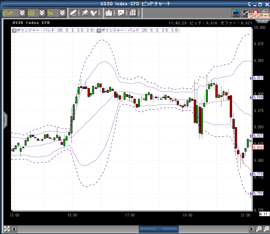Click the grid table icon
Image resolution: width=270 pixels, height=234 pixels.
133,13
